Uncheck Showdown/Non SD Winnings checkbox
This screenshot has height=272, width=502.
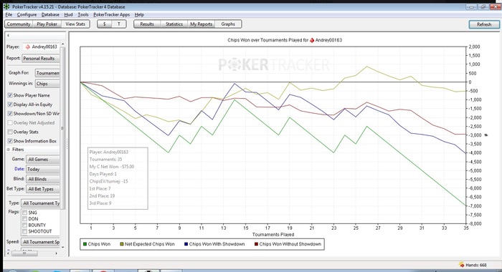click(x=10, y=114)
